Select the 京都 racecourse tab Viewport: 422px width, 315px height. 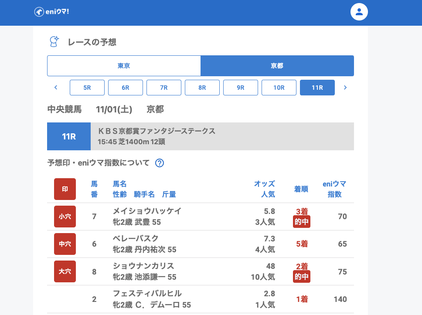(x=277, y=66)
